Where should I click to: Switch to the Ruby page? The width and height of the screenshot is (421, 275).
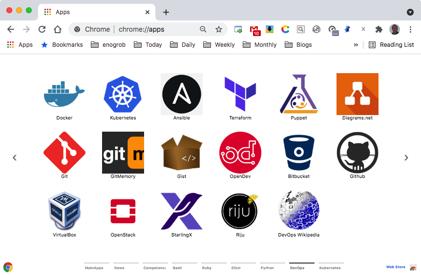click(214, 266)
